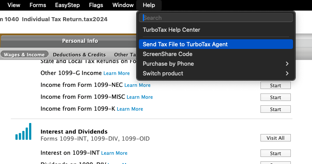Screen dimensions: 312x164
Task: Click the Interest and Dividends bar chart icon
Action: [x=23, y=131]
